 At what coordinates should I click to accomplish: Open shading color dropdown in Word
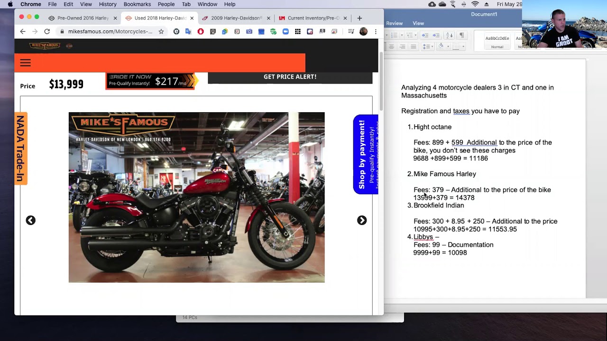click(x=448, y=46)
